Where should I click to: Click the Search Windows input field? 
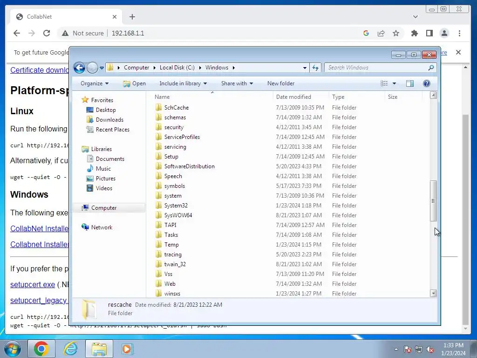click(376, 68)
